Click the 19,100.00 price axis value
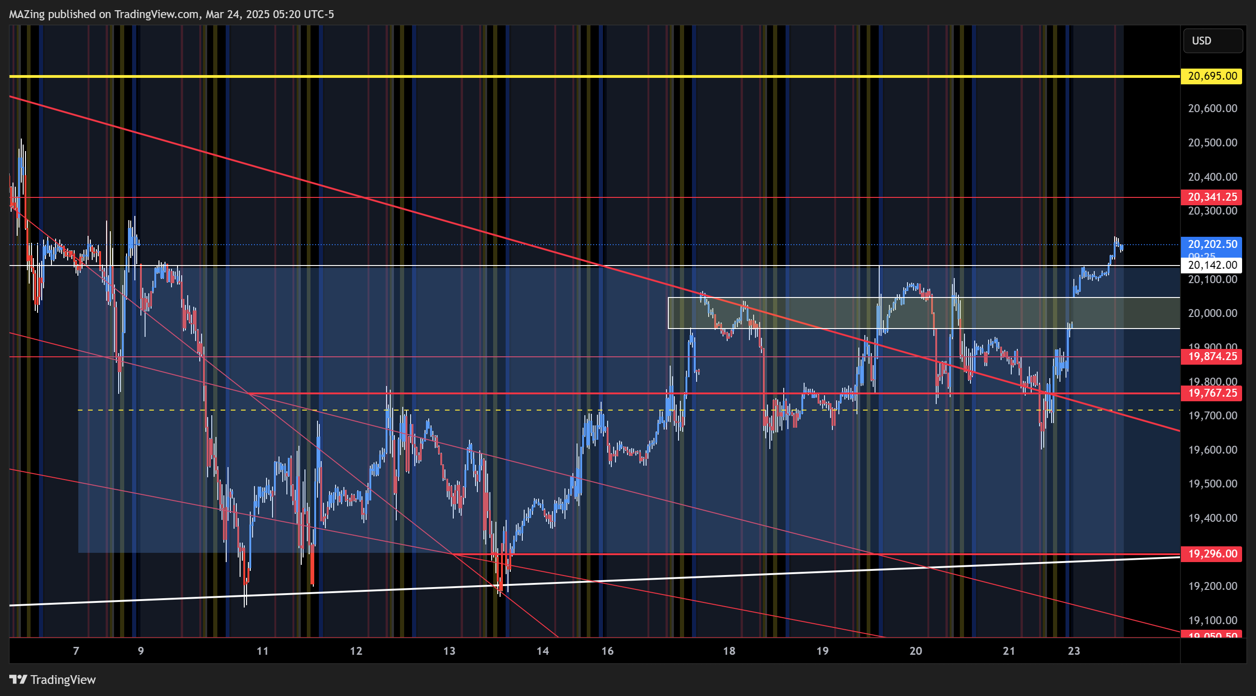This screenshot has width=1256, height=696. (x=1212, y=620)
